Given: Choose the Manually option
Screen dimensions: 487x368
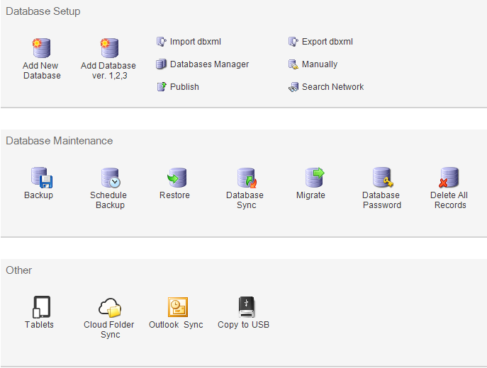Looking at the screenshot, I should click(319, 64).
